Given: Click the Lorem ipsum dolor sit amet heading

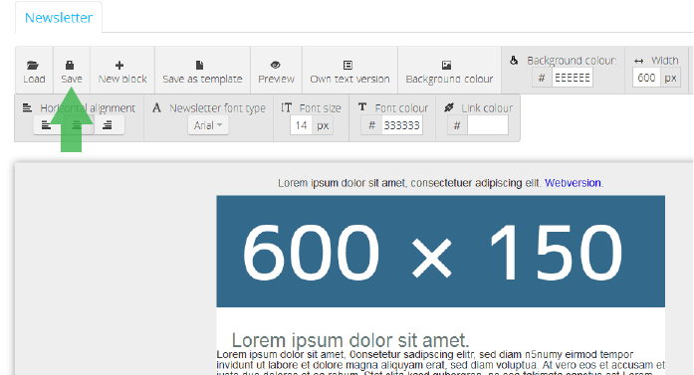Looking at the screenshot, I should [x=350, y=340].
